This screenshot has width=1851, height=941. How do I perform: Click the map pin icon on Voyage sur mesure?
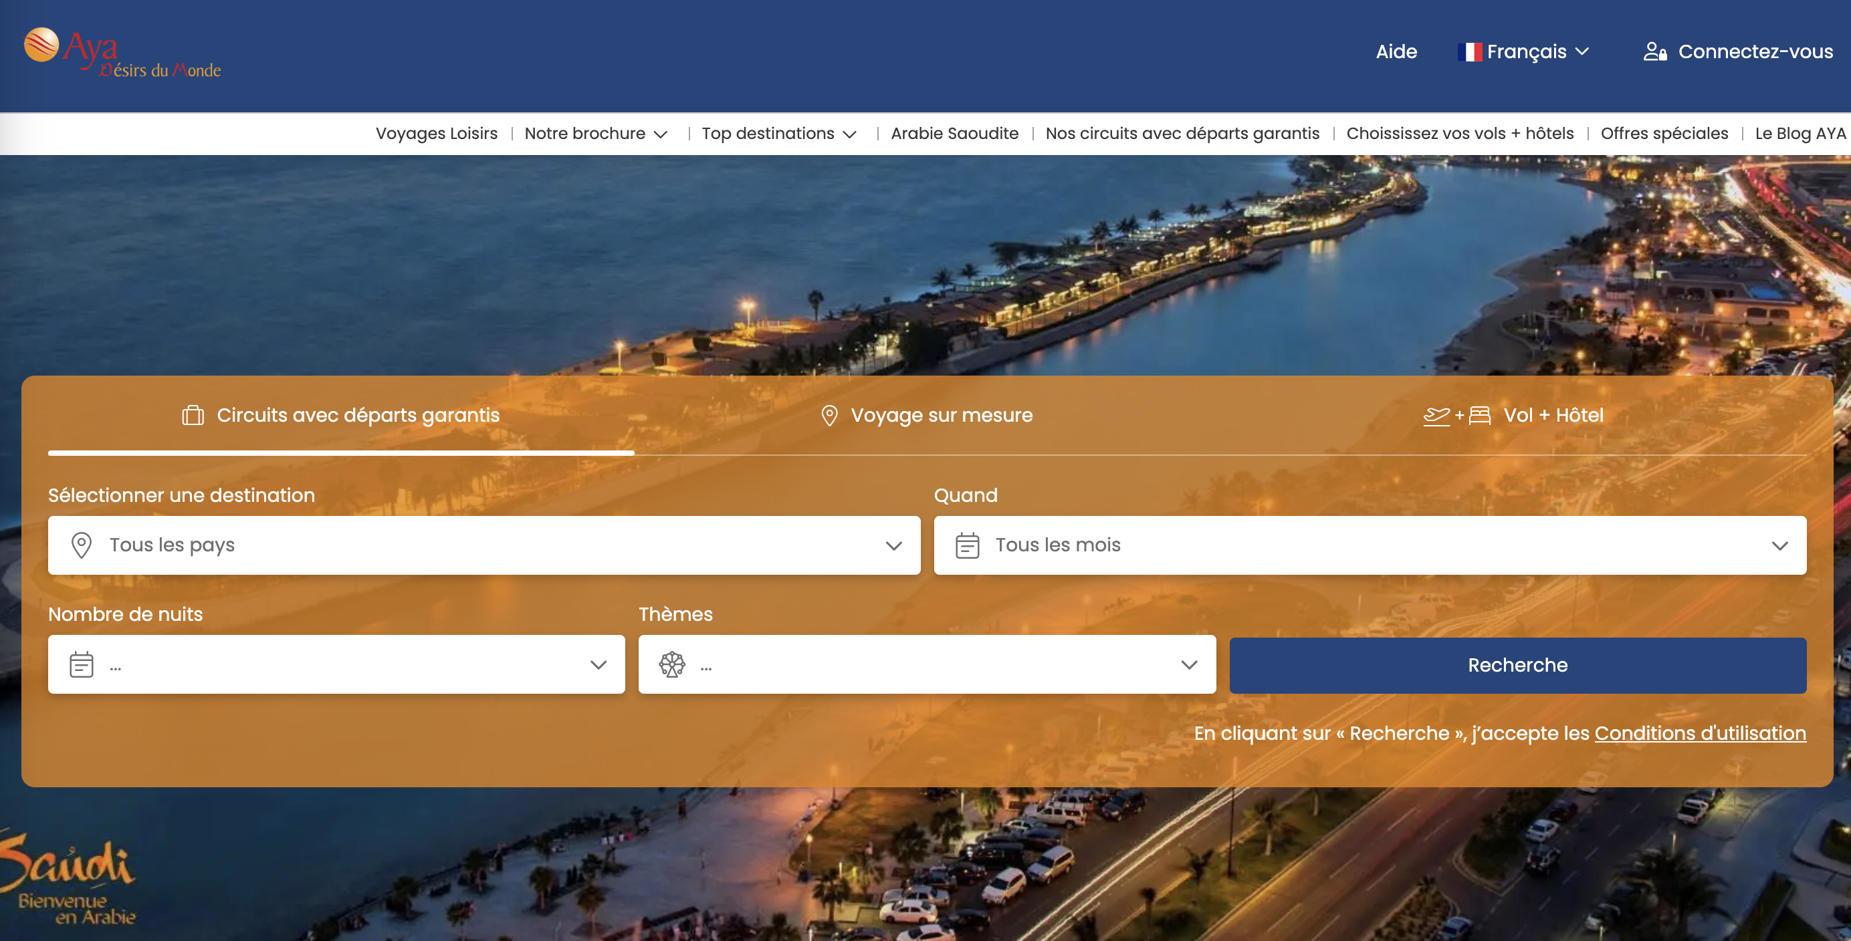tap(829, 415)
